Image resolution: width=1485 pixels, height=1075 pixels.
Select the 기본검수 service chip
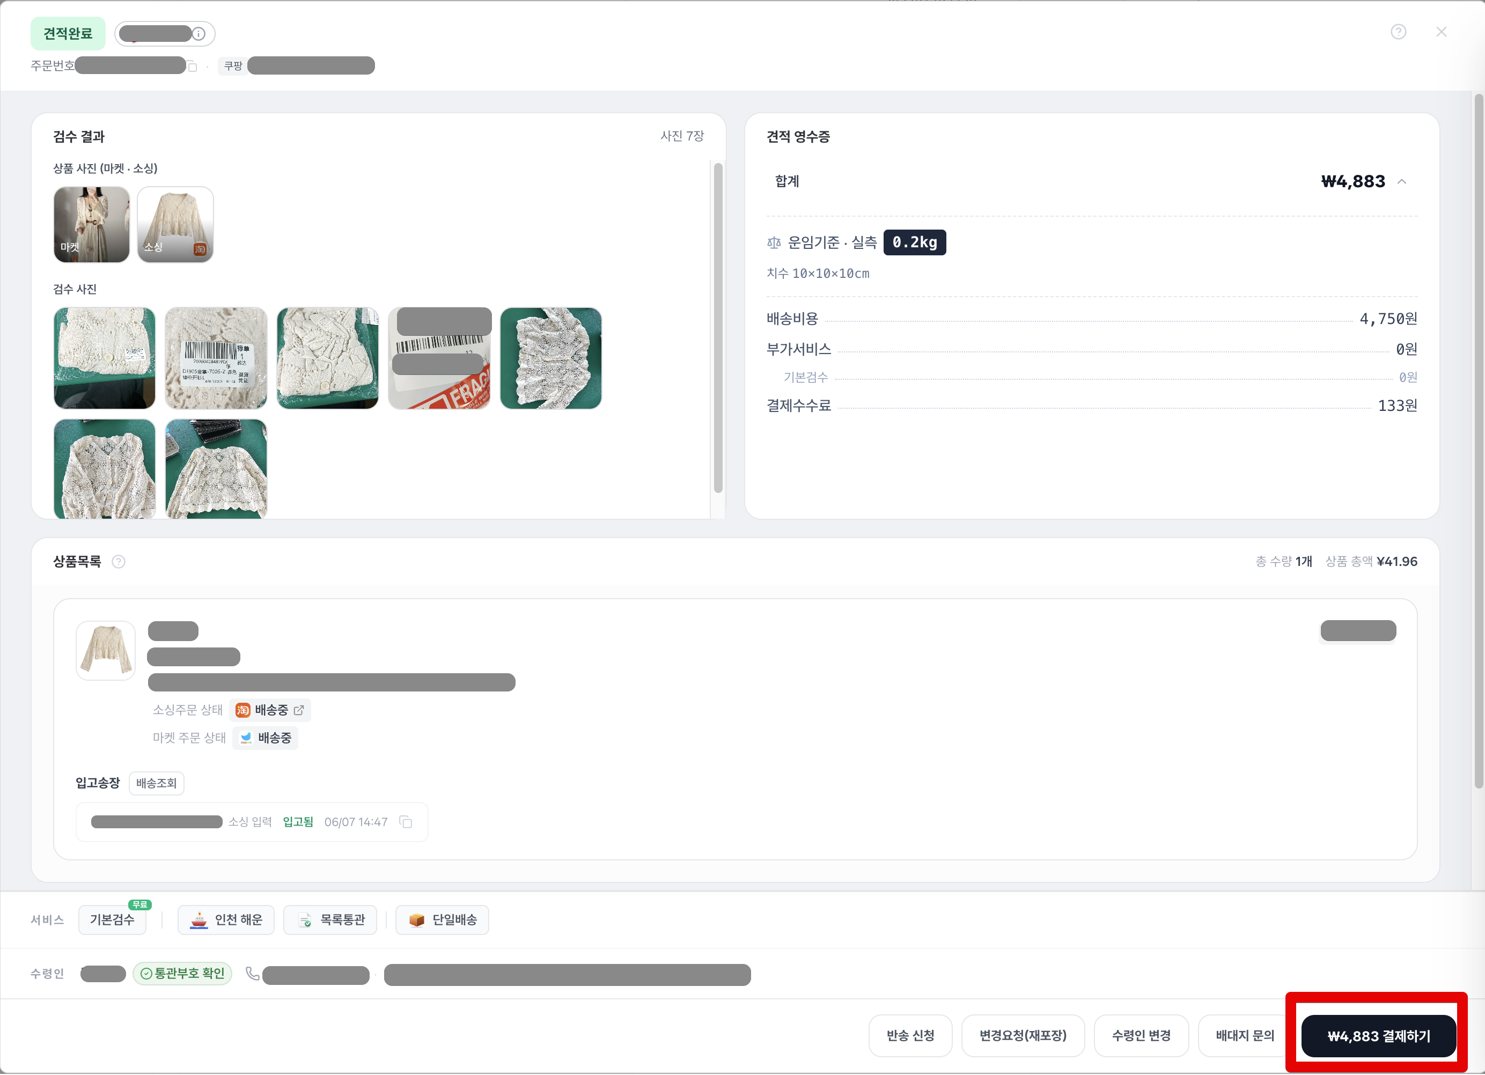[x=112, y=919]
